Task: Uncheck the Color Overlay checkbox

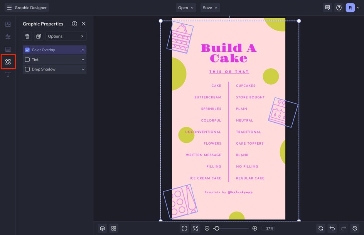Action: click(x=27, y=50)
